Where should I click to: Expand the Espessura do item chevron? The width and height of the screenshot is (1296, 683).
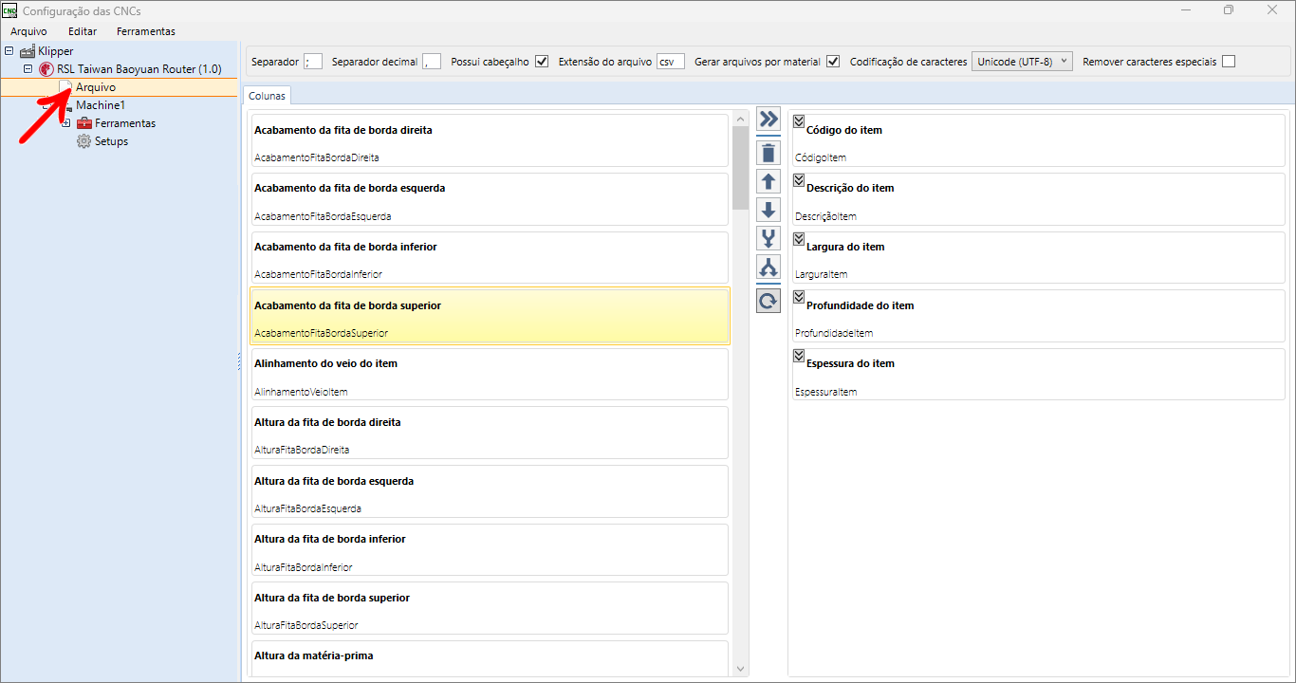click(x=798, y=355)
